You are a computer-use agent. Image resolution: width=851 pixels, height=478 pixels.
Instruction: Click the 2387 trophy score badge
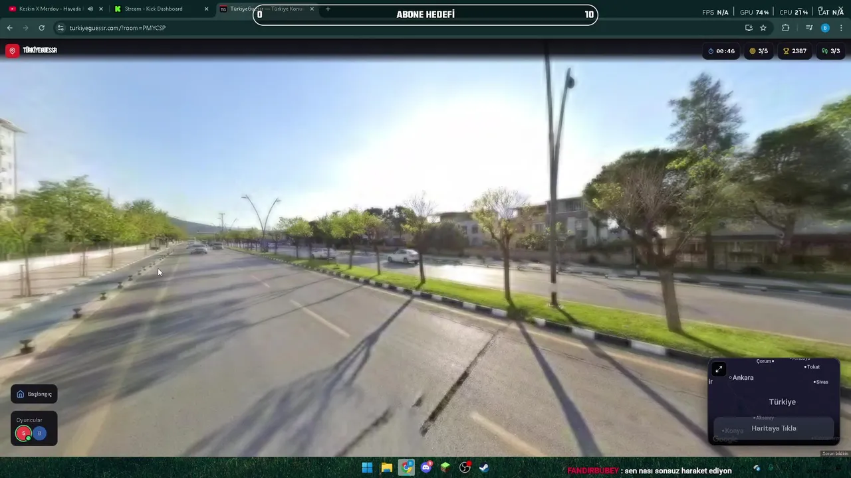click(794, 51)
